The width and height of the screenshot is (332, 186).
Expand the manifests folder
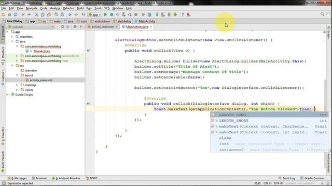pos(12,37)
